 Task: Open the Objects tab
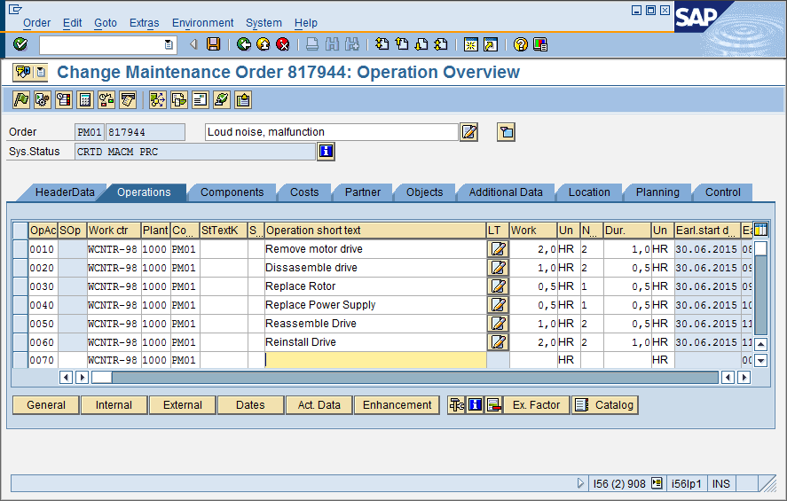click(425, 192)
